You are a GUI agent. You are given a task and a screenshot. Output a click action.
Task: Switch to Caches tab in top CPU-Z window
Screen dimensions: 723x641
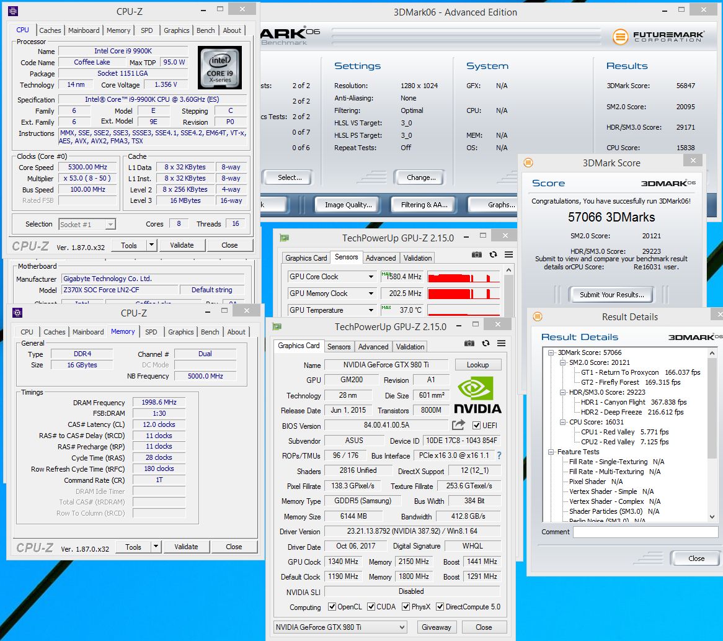50,30
